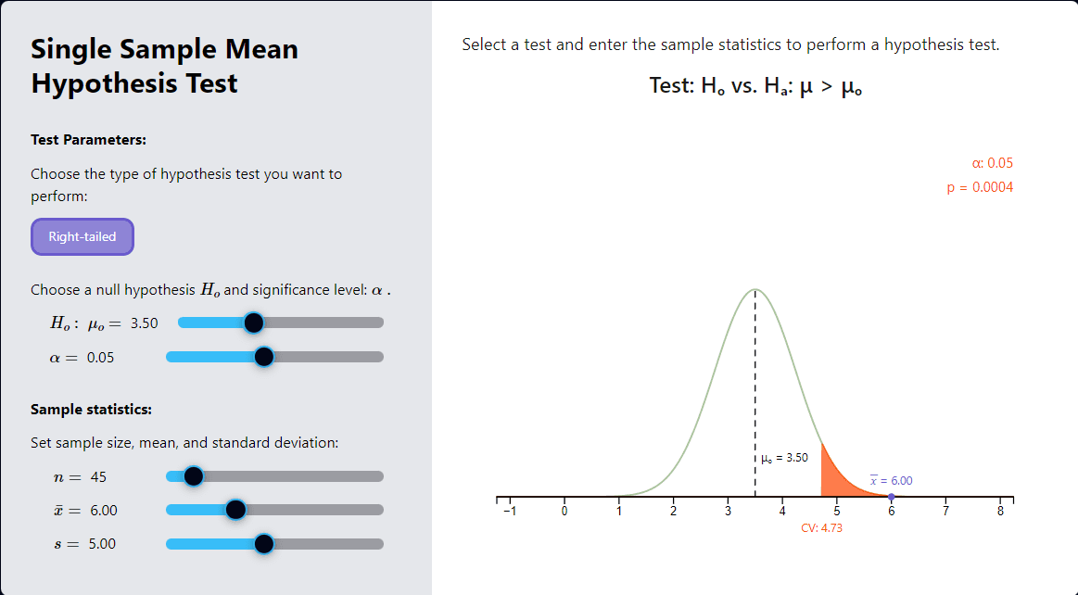Viewport: 1078px width, 595px height.
Task: Click the number 5 on the horizontal axis
Action: [837, 509]
